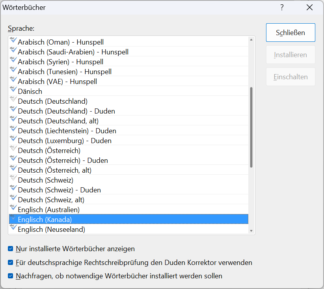Select 'Deutsch (Österreich, alt)' entry
The width and height of the screenshot is (324, 289).
tap(128, 170)
